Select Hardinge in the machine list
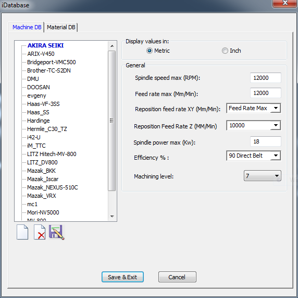Viewport: 298px width, 298px height. point(39,121)
